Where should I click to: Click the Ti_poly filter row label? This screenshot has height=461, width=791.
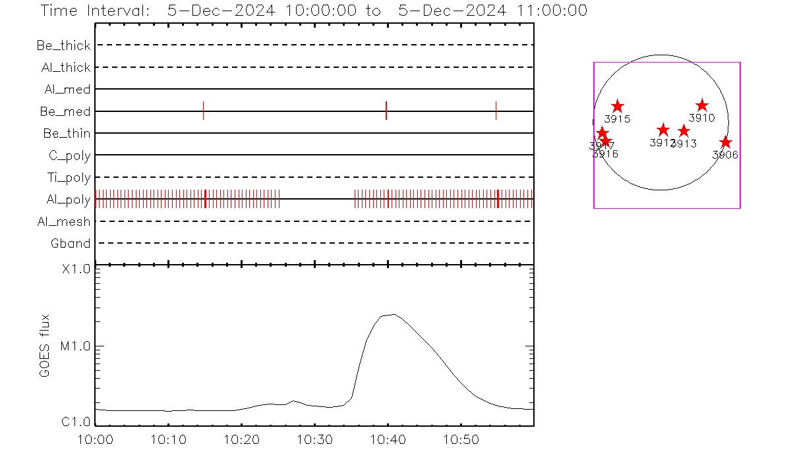coord(69,177)
